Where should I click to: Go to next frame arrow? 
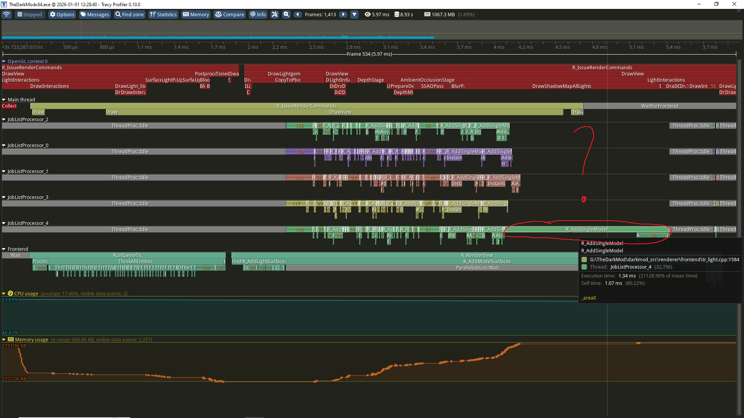343,14
